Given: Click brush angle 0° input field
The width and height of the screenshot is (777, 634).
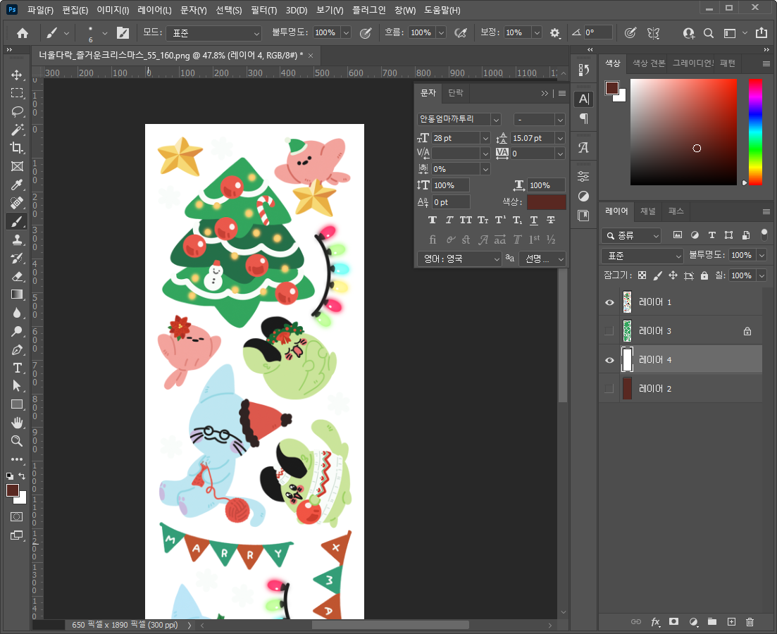Looking at the screenshot, I should (597, 32).
